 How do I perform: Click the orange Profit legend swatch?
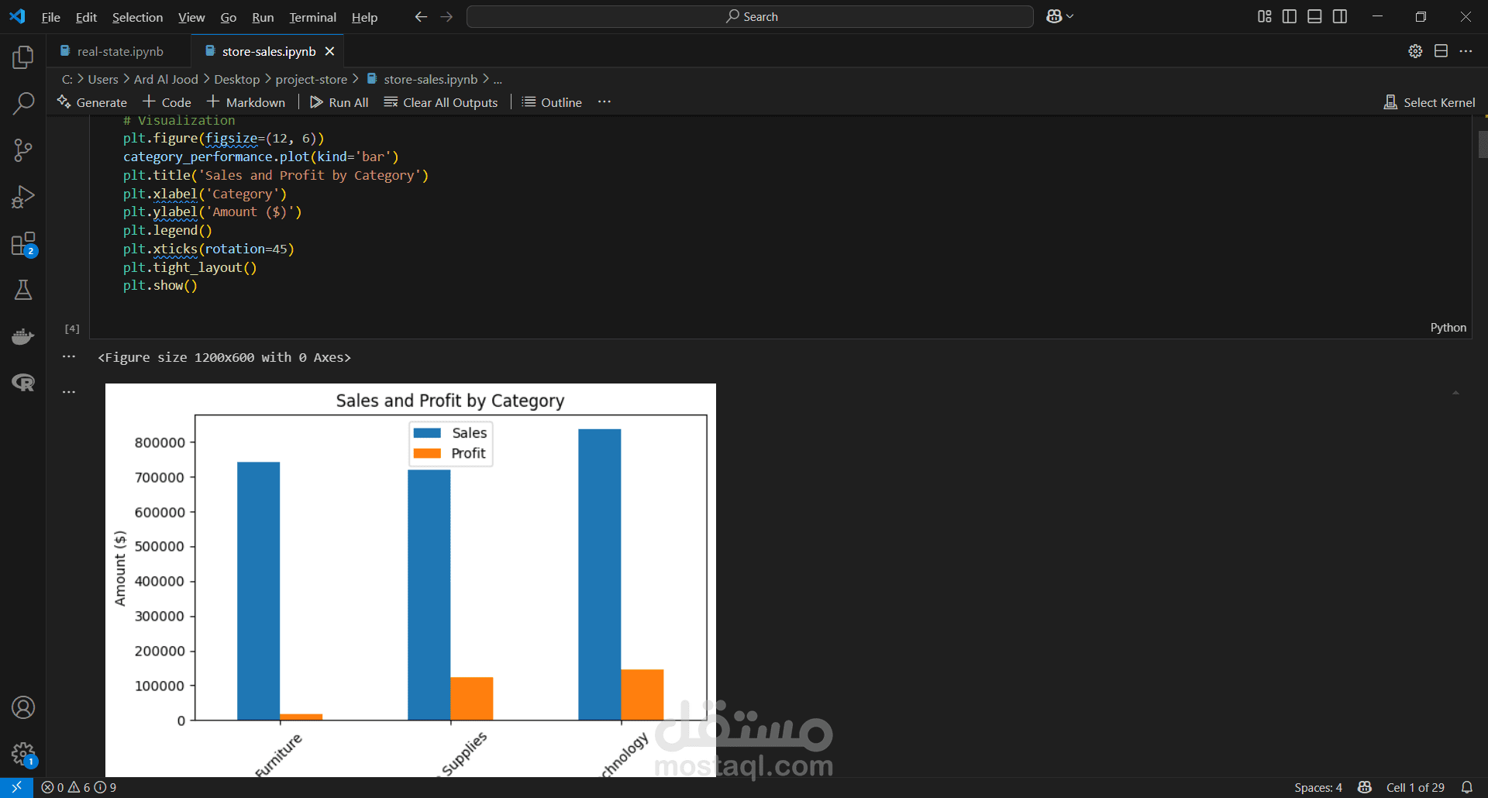point(427,453)
